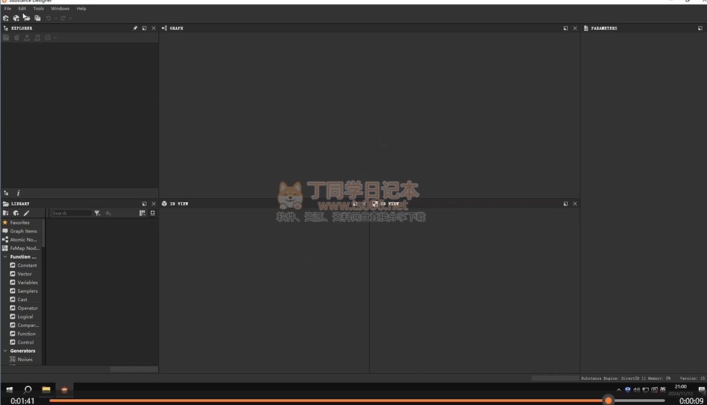The width and height of the screenshot is (707, 405).
Task: Undock the Parameters panel
Action: pyautogui.click(x=700, y=28)
